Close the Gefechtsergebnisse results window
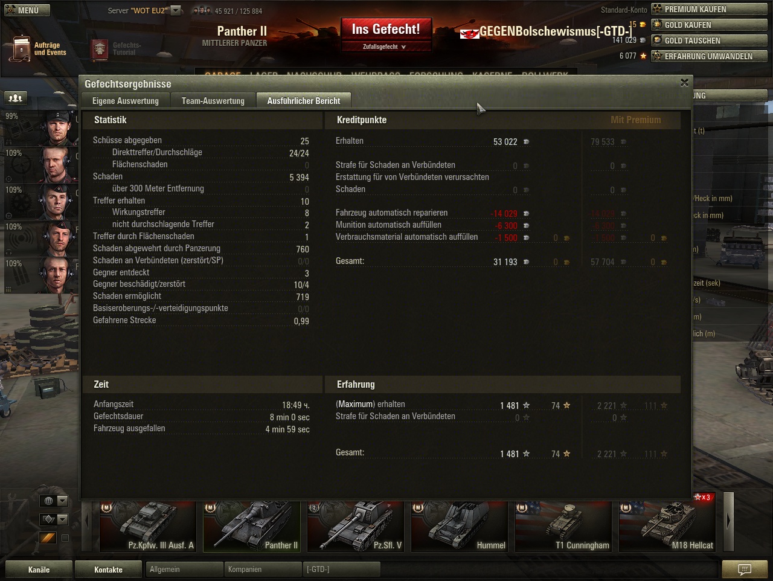The width and height of the screenshot is (773, 581). [684, 83]
